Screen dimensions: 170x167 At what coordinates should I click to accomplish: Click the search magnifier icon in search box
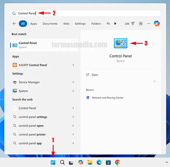(14, 13)
